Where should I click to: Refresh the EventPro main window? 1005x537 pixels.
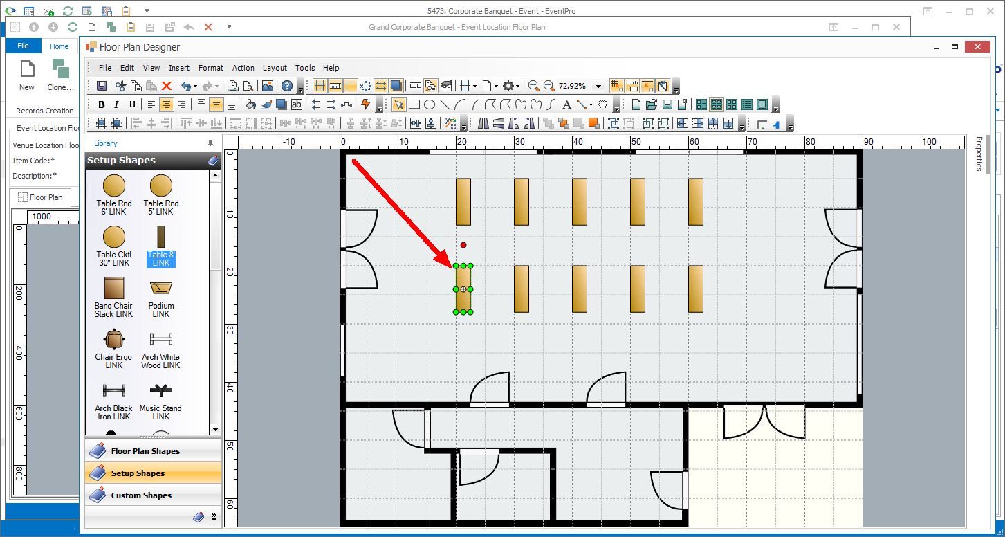[x=68, y=11]
